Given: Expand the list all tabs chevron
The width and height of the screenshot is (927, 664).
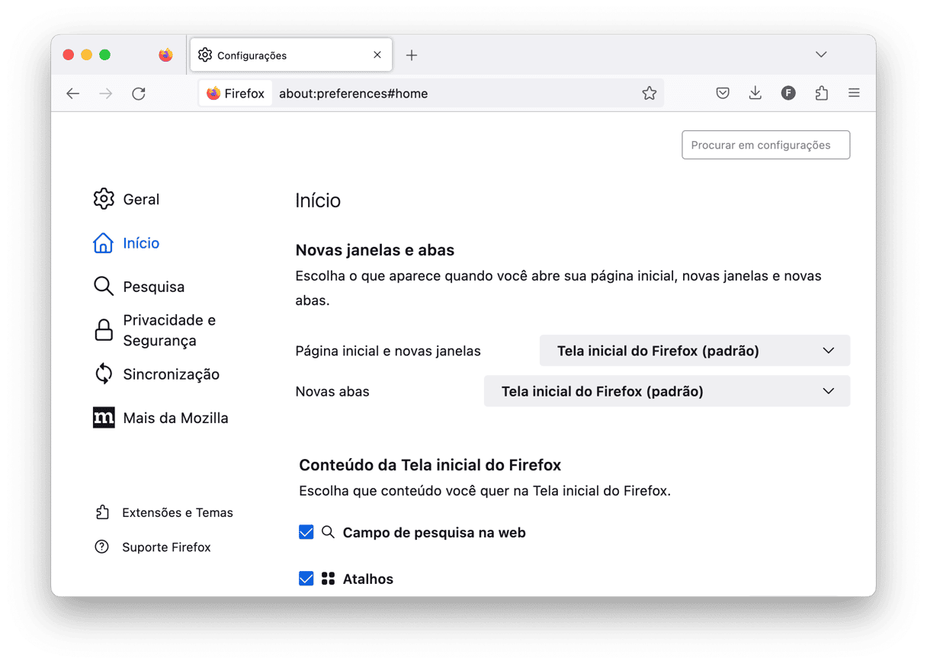Looking at the screenshot, I should [821, 55].
